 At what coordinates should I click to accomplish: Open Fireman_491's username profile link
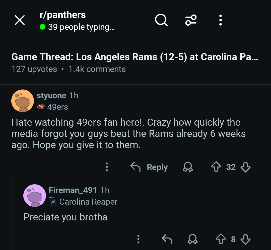coord(73,190)
